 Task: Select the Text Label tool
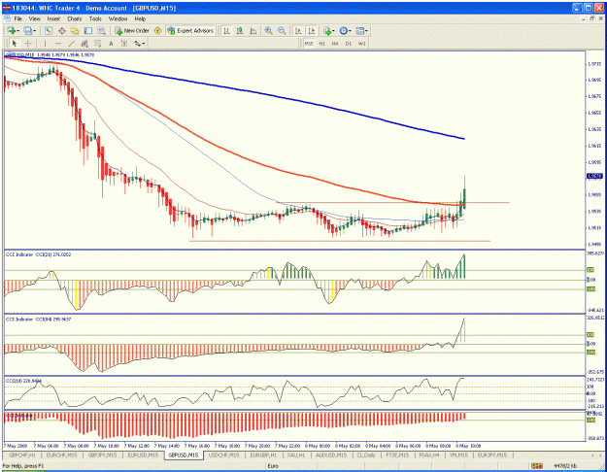click(x=124, y=44)
